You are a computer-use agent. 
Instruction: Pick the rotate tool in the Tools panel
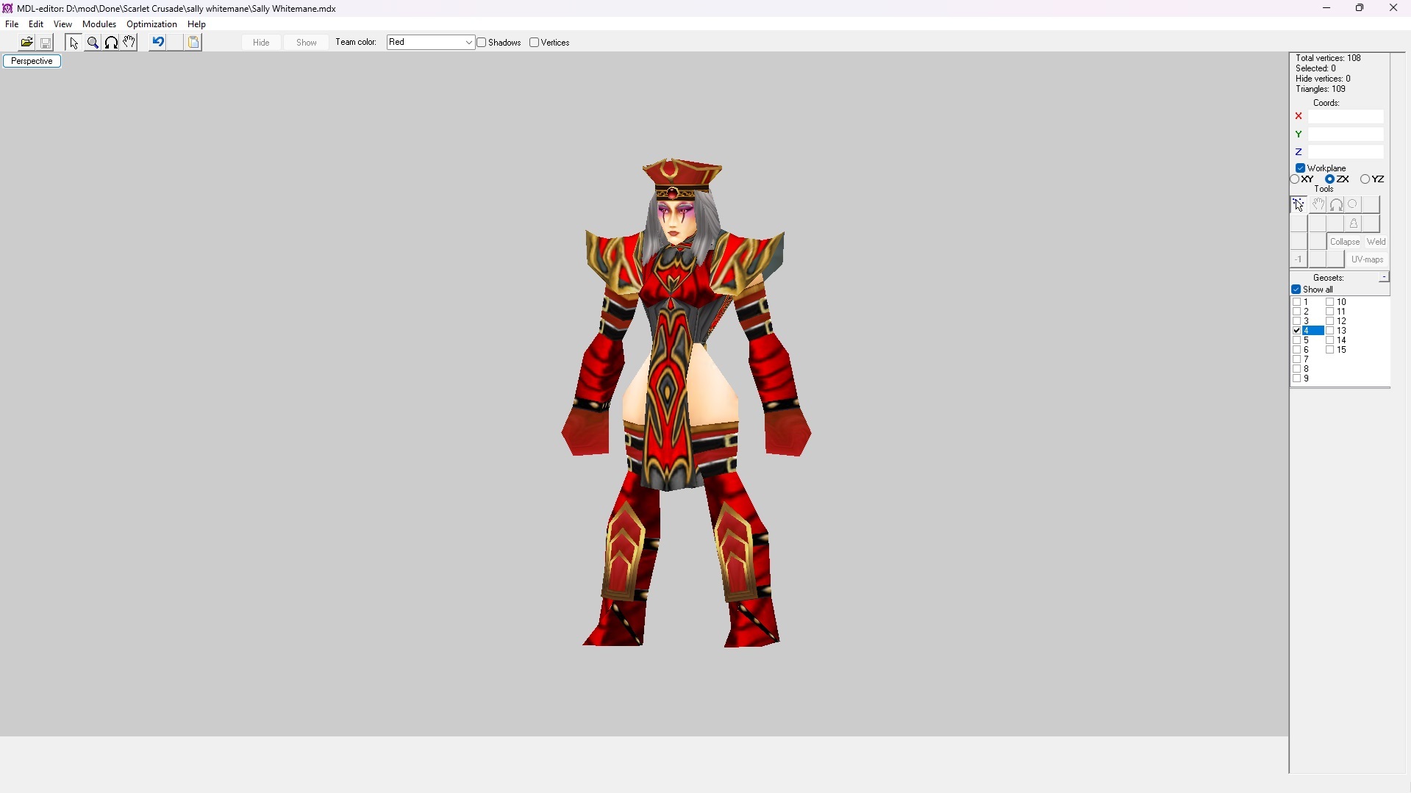coord(1337,205)
